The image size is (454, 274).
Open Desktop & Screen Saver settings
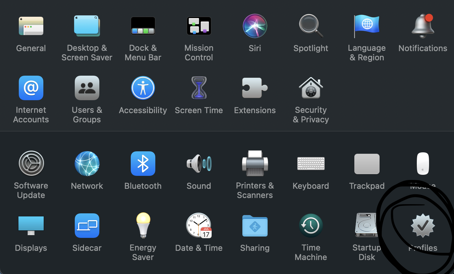(87, 26)
